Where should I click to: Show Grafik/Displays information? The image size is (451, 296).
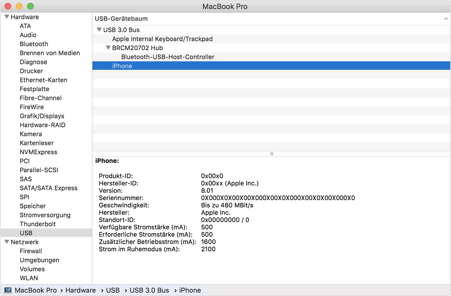pyautogui.click(x=42, y=116)
